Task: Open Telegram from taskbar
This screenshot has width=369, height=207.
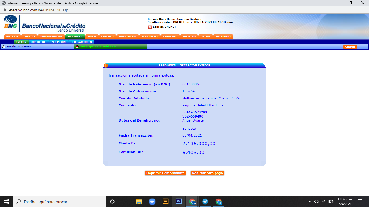Action: [205, 202]
